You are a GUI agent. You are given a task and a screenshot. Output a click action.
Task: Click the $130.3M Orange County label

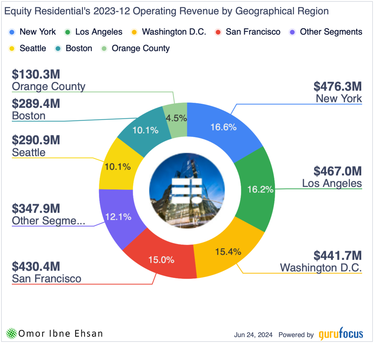[48, 80]
